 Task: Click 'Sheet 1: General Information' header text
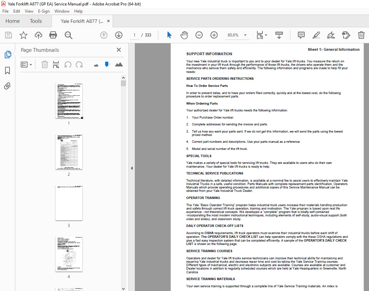(334, 49)
